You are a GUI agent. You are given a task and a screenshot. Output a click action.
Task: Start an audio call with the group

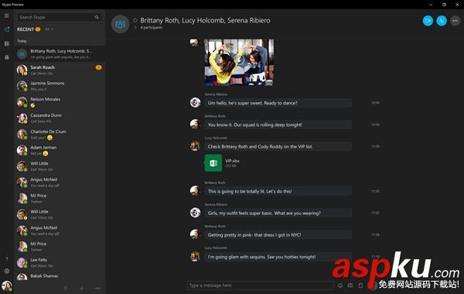(x=442, y=21)
